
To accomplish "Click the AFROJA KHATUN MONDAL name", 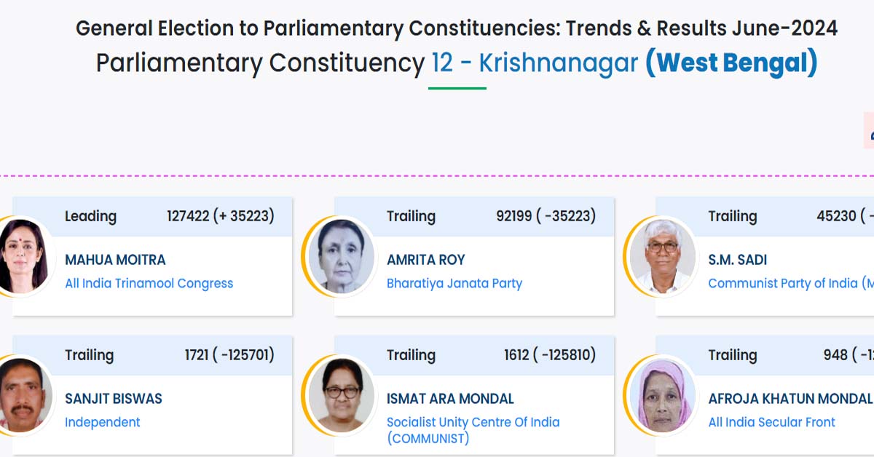I will coord(790,399).
